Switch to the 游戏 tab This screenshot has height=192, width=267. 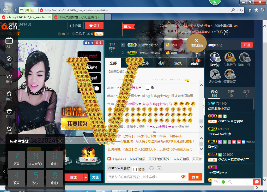click(178, 63)
